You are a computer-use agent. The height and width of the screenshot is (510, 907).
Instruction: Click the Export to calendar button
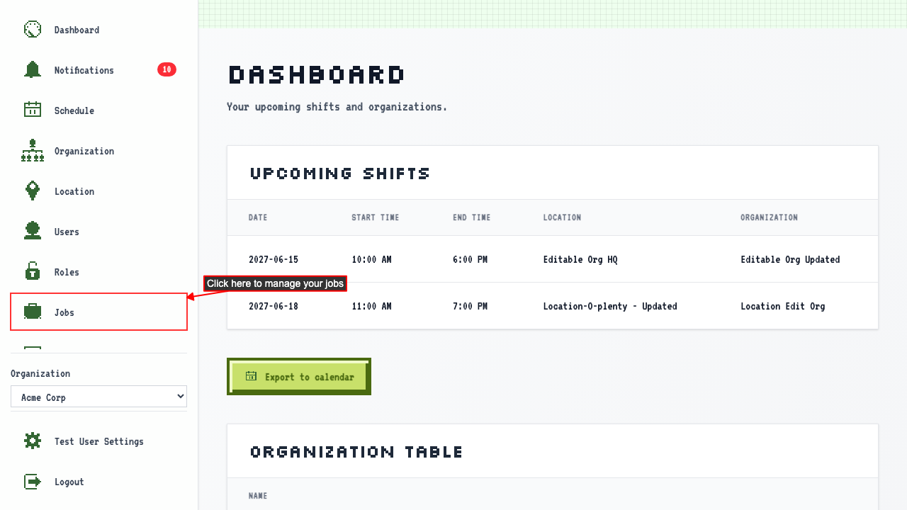coord(299,377)
